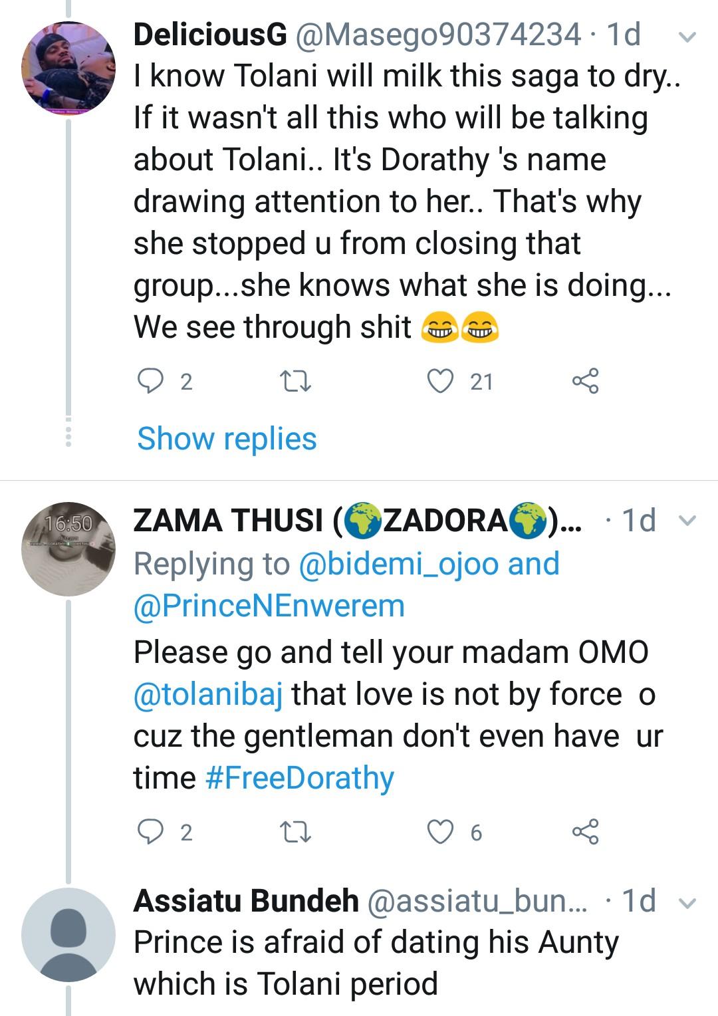Expand Show replies under DeliciousG's tweet

pyautogui.click(x=227, y=439)
